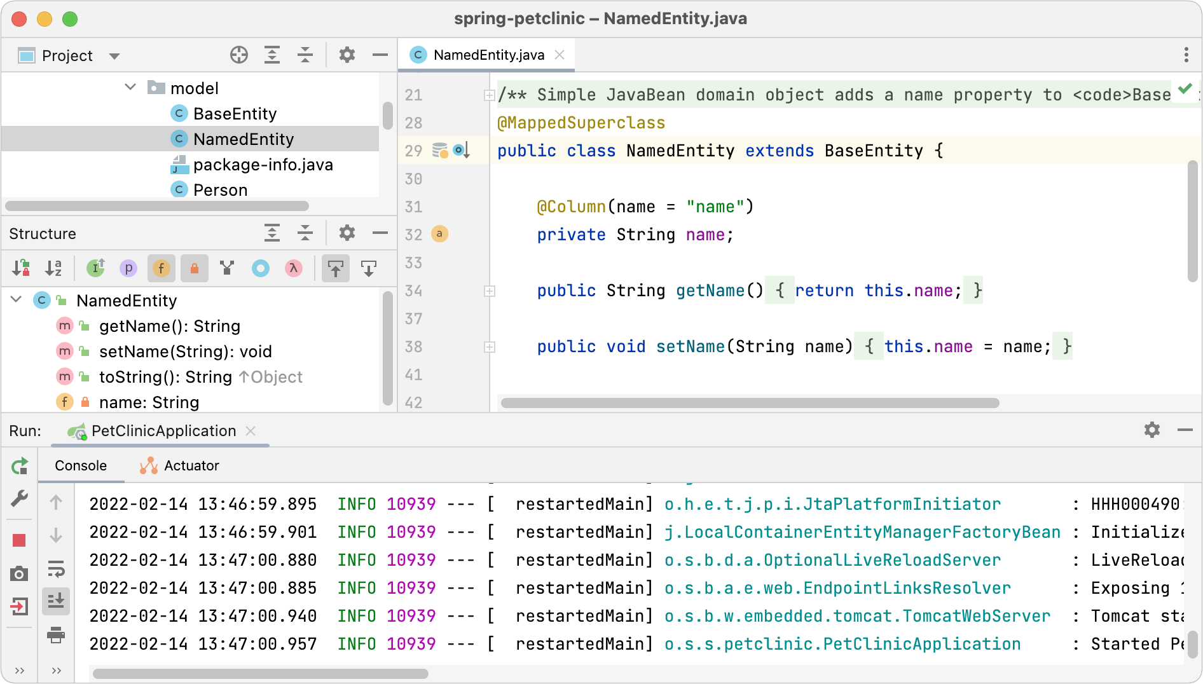1203x684 pixels.
Task: Switch to Console tab
Action: [x=81, y=466]
